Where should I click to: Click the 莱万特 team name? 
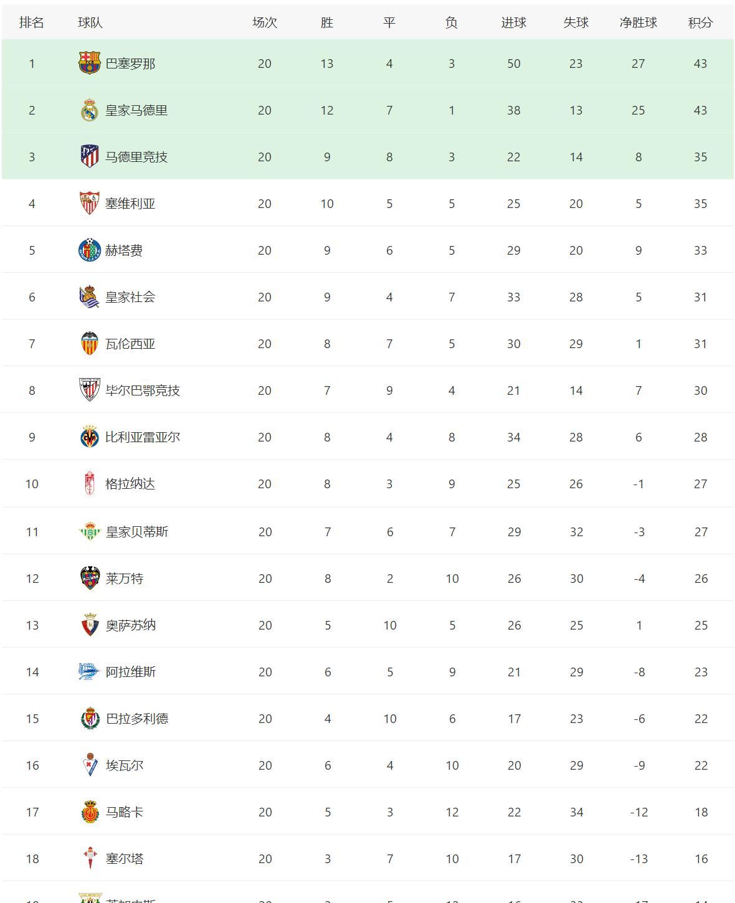tap(125, 579)
